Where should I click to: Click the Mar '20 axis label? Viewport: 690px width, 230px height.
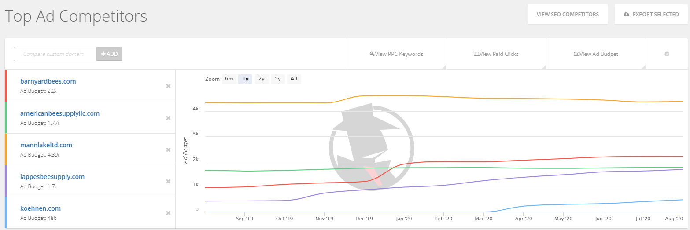pyautogui.click(x=483, y=219)
